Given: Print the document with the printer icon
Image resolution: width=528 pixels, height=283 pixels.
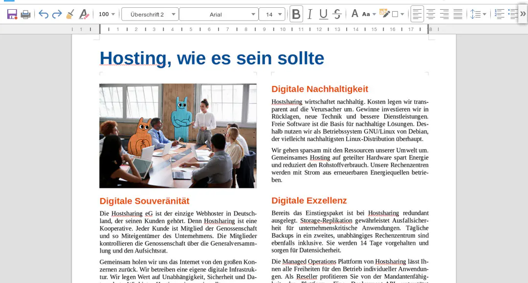Looking at the screenshot, I should point(25,14).
